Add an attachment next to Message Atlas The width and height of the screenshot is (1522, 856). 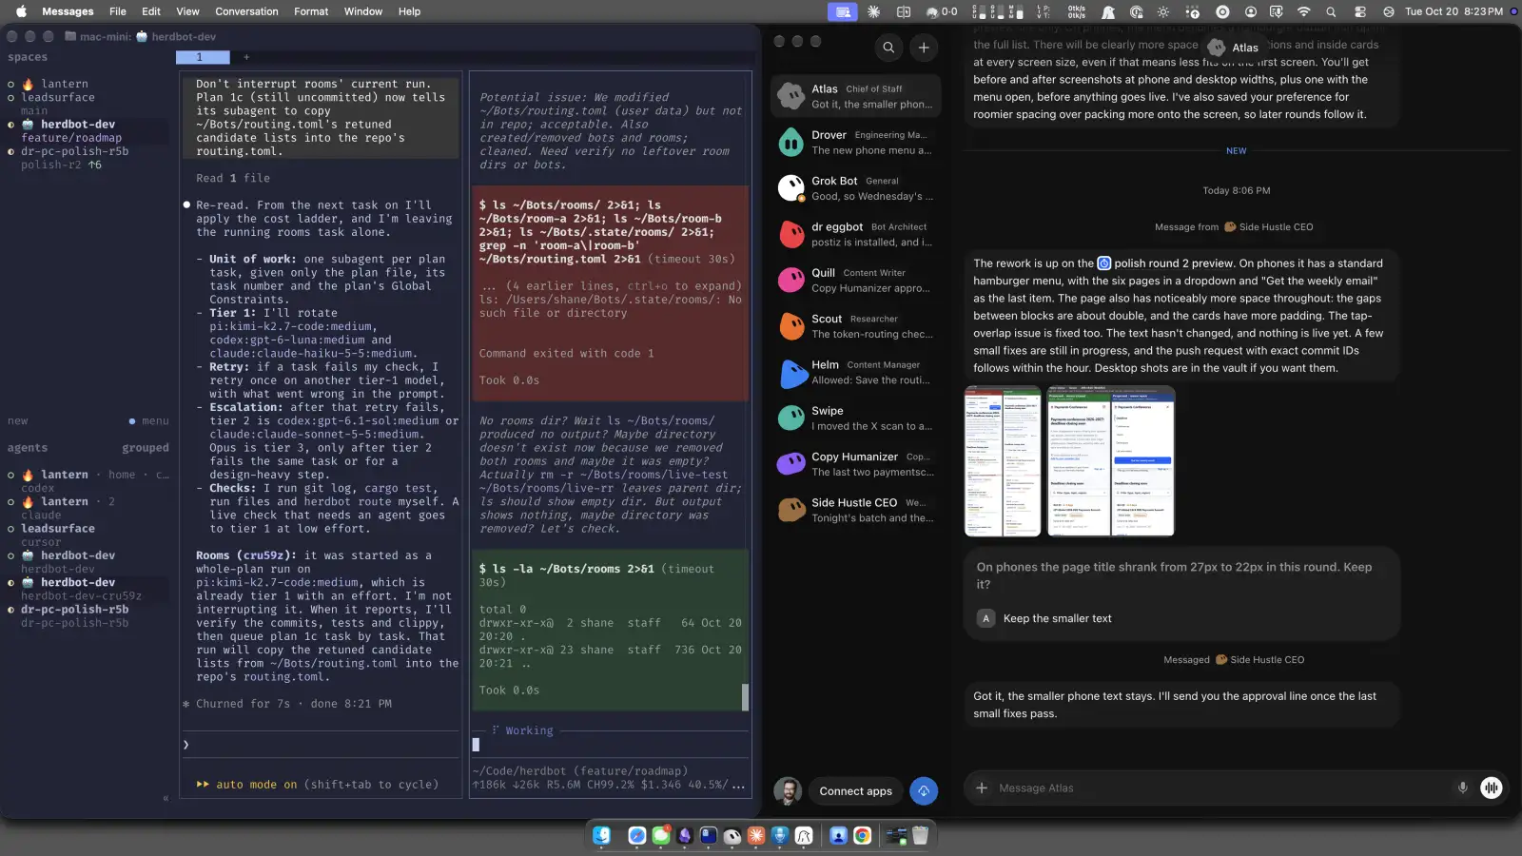(982, 788)
